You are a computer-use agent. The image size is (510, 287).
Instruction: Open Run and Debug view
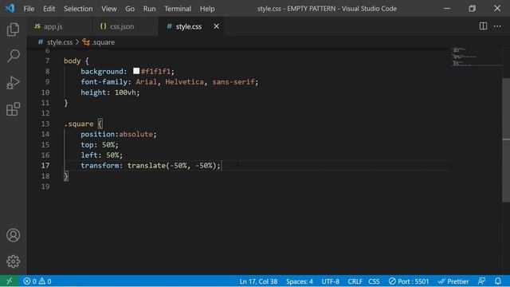[13, 83]
